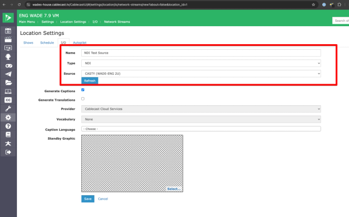Click the Network Streams breadcrumb link

117,22
